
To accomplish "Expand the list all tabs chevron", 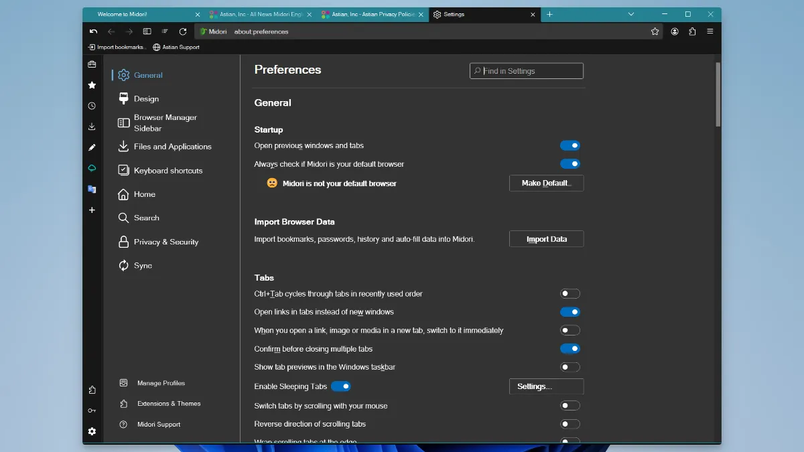I will (x=631, y=14).
